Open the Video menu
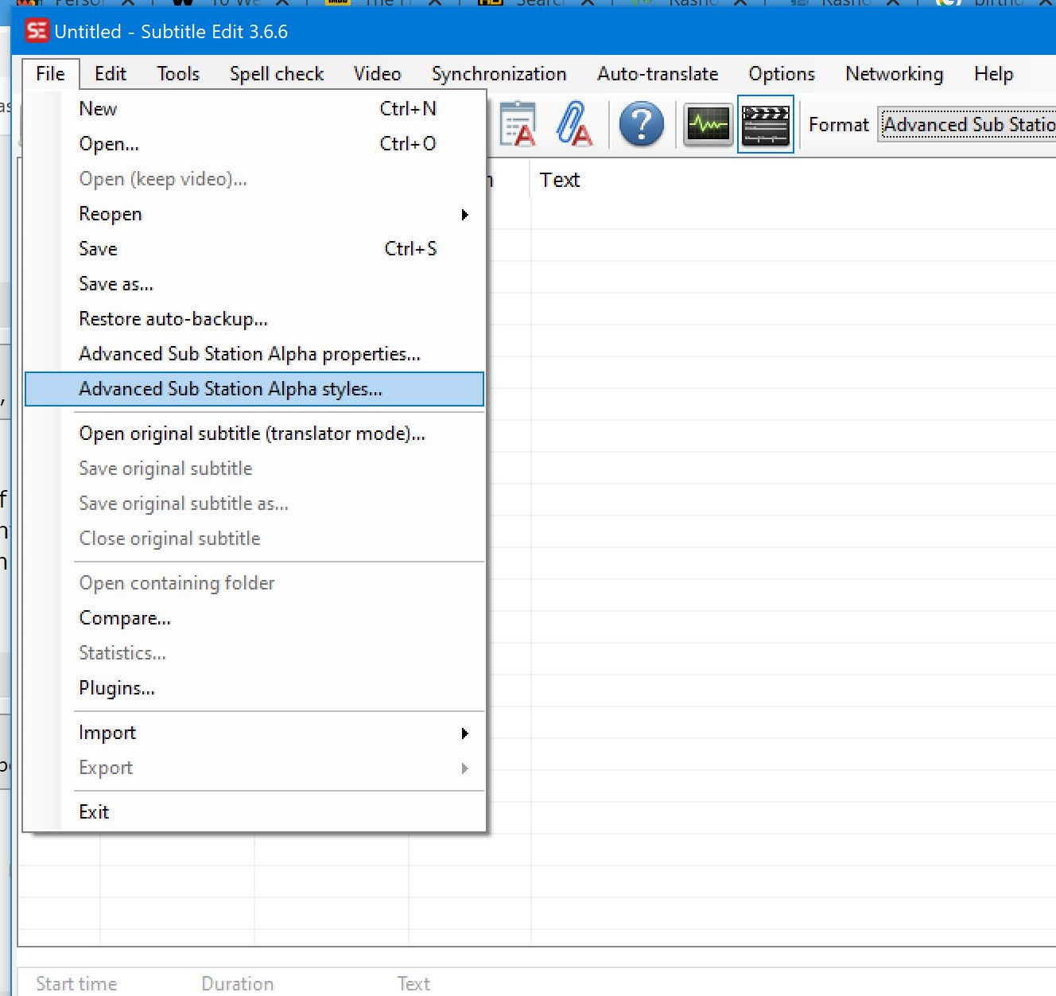 [x=377, y=74]
